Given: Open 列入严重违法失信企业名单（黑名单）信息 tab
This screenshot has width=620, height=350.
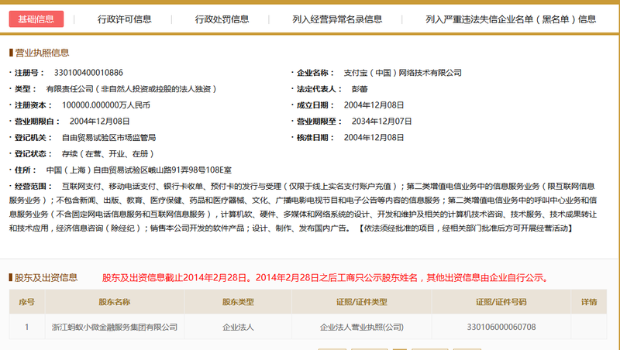Looking at the screenshot, I should [511, 19].
